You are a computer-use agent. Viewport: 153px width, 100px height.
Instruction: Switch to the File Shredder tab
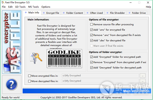pyautogui.click(x=116, y=13)
